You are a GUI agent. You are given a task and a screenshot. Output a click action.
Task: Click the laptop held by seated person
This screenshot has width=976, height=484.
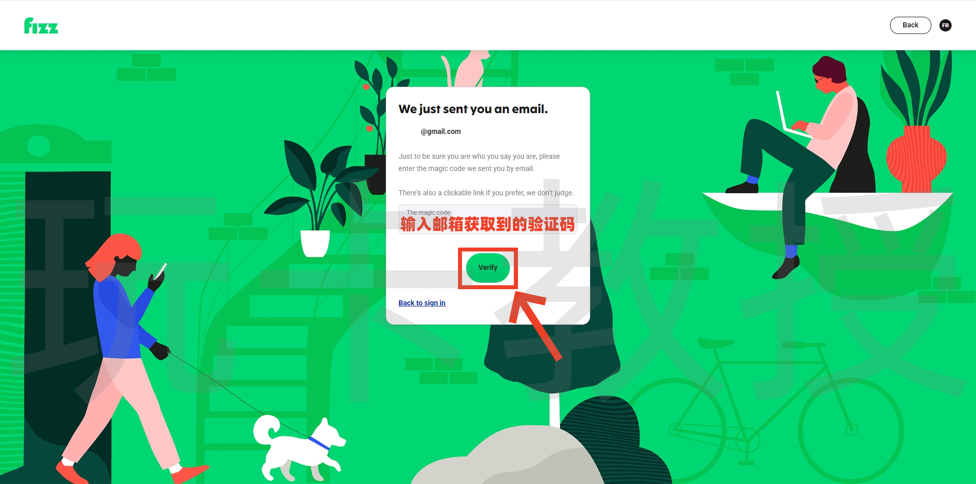click(x=791, y=116)
